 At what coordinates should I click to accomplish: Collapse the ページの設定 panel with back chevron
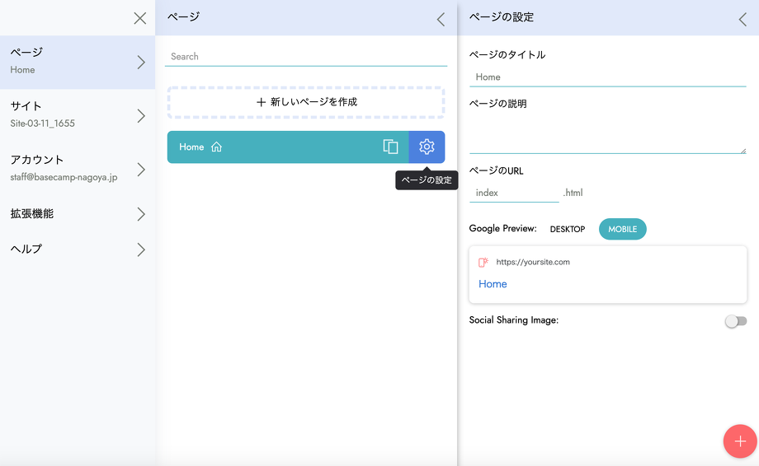click(742, 19)
